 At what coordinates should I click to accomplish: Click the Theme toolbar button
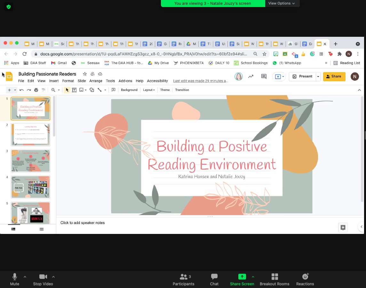click(165, 90)
